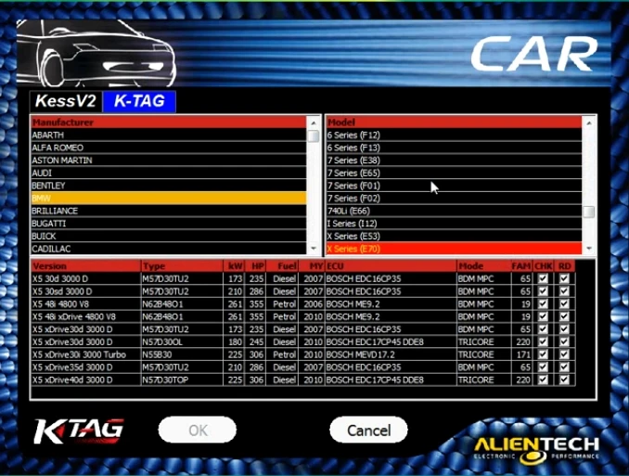Click Model list scrollbar thumb
The image size is (629, 476).
pyautogui.click(x=589, y=212)
